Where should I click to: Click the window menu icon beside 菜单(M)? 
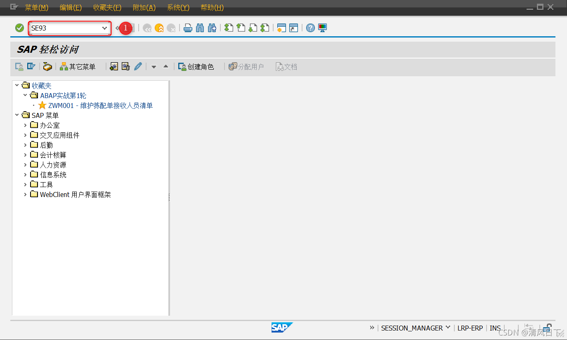tap(14, 7)
